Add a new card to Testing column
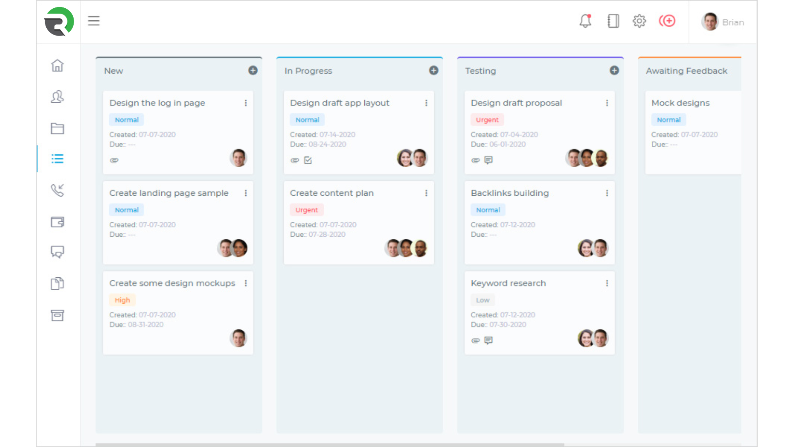The height and width of the screenshot is (447, 794). (614, 71)
